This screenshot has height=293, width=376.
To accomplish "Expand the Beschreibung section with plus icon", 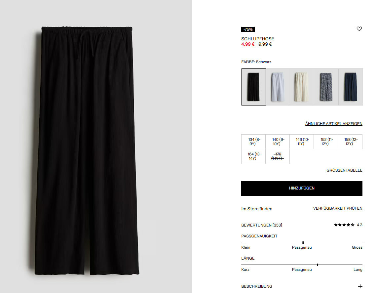I will click(x=360, y=286).
